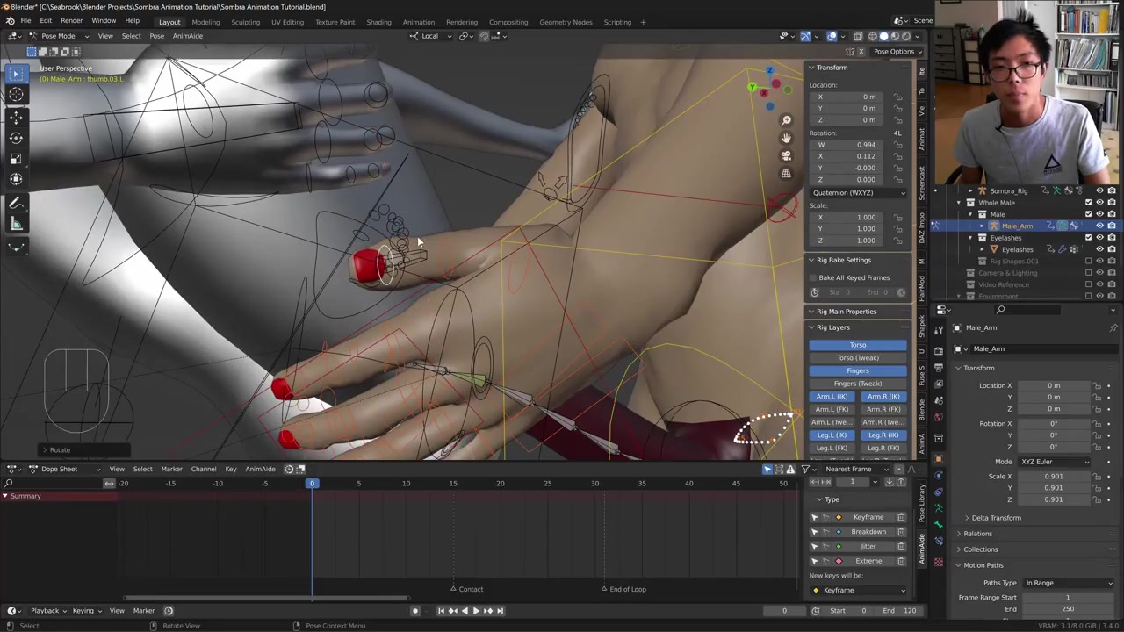Viewport: 1124px width, 632px height.
Task: Uncheck the Whole Male collection checkbox
Action: [x=1088, y=203]
